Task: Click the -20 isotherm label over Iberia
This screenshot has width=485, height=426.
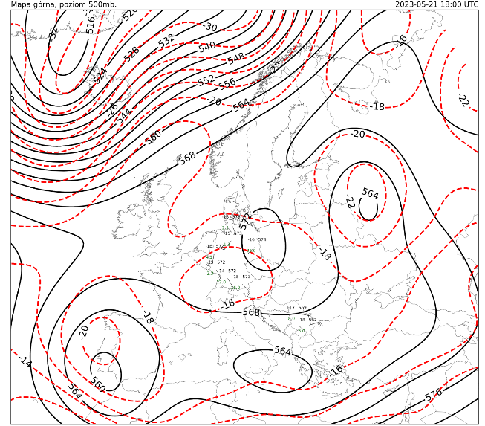Action: (84, 332)
